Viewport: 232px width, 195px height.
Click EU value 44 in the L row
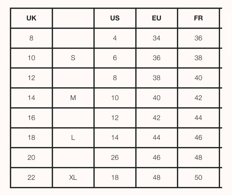coord(157,138)
